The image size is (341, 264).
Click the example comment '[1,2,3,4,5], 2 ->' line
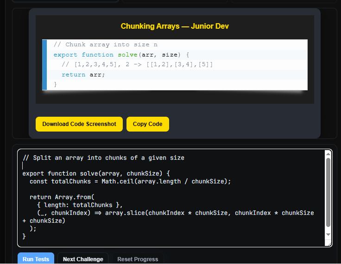tap(137, 64)
